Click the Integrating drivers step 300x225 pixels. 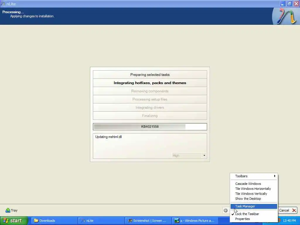[150, 108]
